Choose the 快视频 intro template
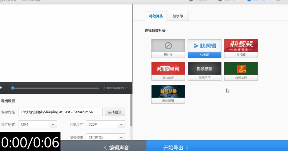 241,49
